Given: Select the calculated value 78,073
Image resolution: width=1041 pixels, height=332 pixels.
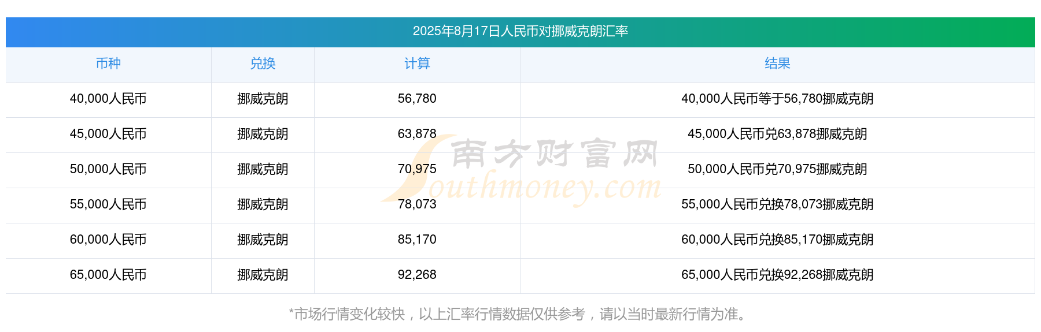Looking at the screenshot, I should click(417, 204).
